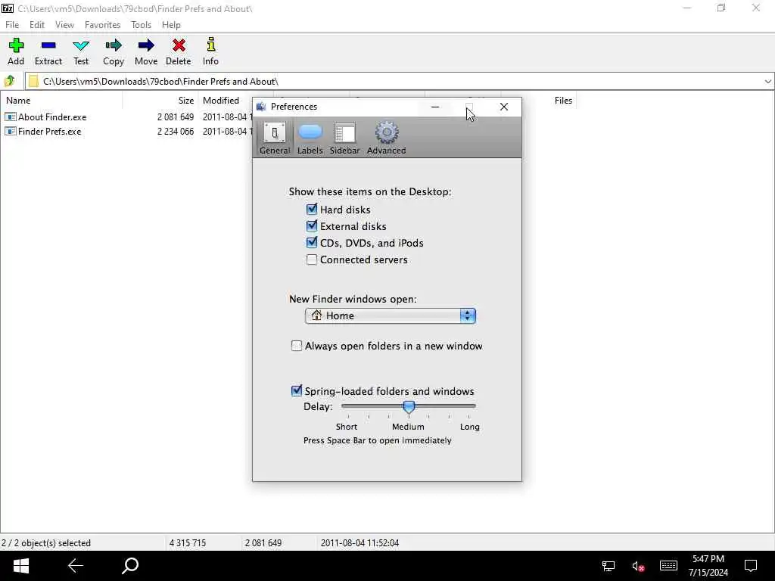The height and width of the screenshot is (581, 775).
Task: Disable Spring-loaded folders and windows
Action: coord(296,391)
